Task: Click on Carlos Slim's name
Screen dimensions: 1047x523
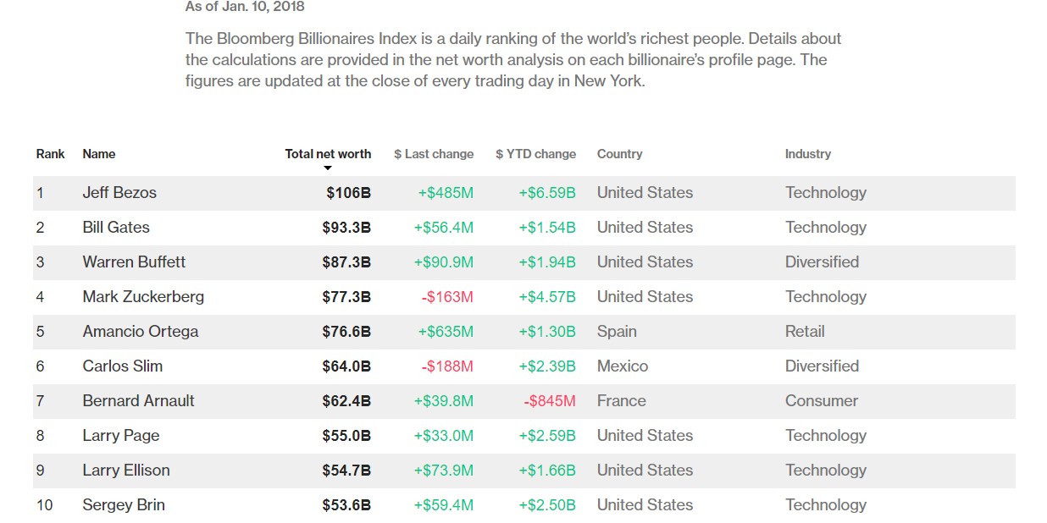Action: 123,366
